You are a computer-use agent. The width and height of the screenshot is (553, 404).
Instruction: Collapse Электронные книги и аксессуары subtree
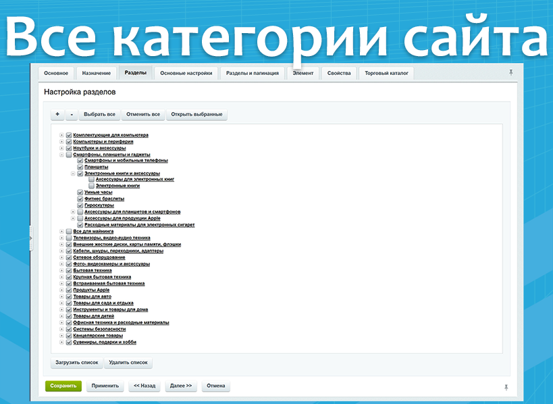click(x=73, y=174)
